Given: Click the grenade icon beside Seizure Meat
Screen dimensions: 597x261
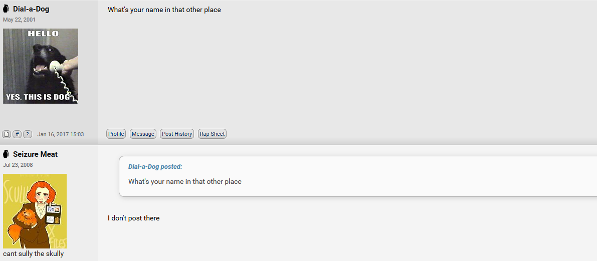Looking at the screenshot, I should pyautogui.click(x=6, y=154).
